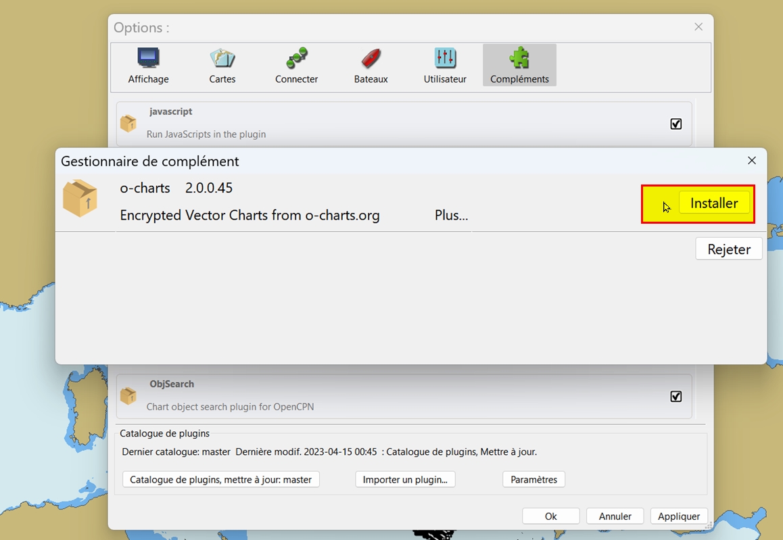Click the green Connecter nodes icon
Screen dimensions: 783x540
297,58
